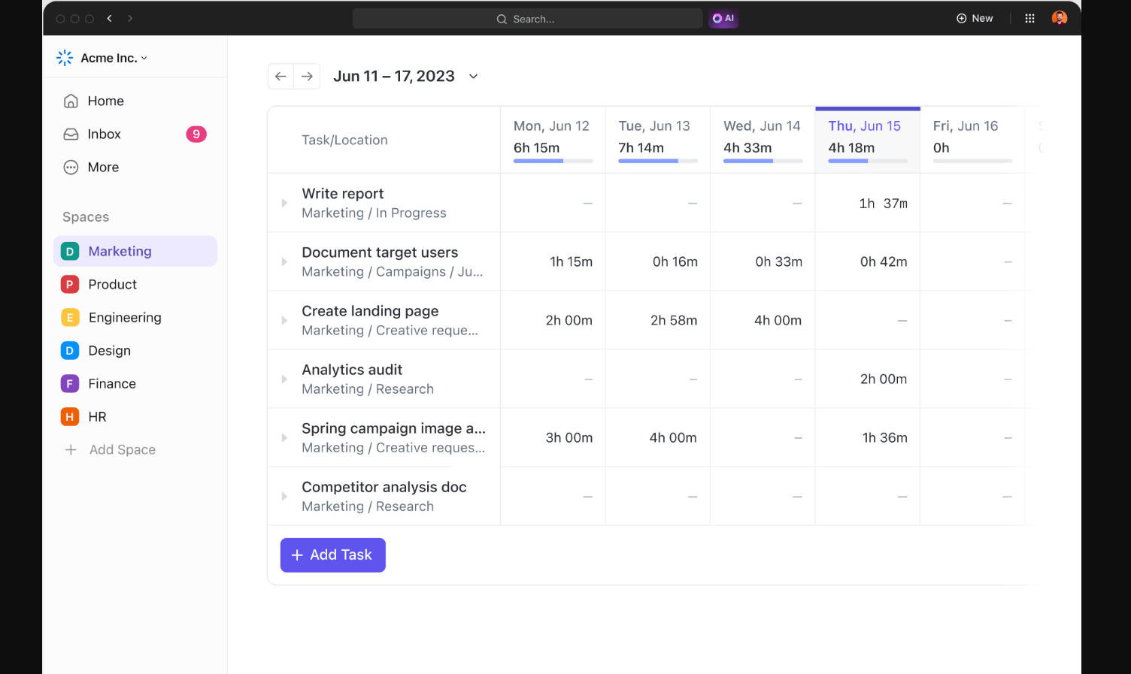Open the Write report task title
This screenshot has width=1131, height=674.
click(x=343, y=194)
